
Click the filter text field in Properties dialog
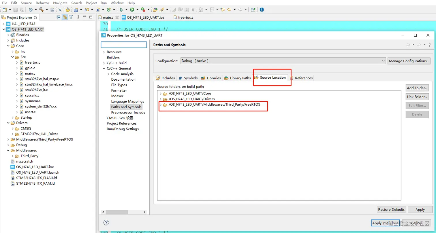coord(124,45)
